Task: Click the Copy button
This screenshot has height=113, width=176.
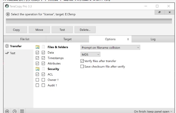Action: coord(16,30)
